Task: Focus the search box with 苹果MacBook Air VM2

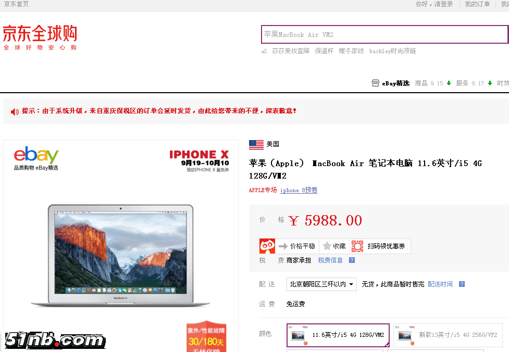Action: tap(384, 35)
